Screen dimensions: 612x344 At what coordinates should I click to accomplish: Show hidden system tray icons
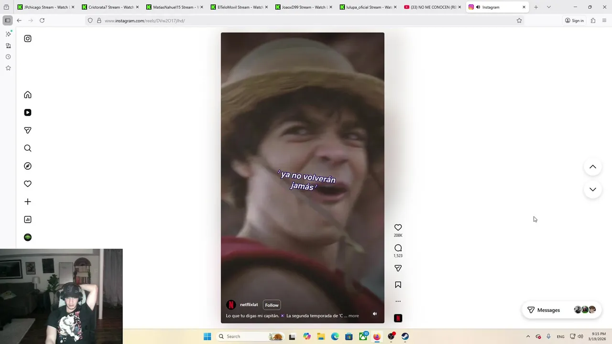pyautogui.click(x=528, y=336)
